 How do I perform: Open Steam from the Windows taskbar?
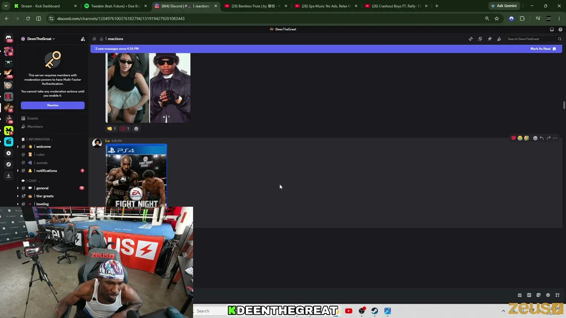(x=375, y=311)
